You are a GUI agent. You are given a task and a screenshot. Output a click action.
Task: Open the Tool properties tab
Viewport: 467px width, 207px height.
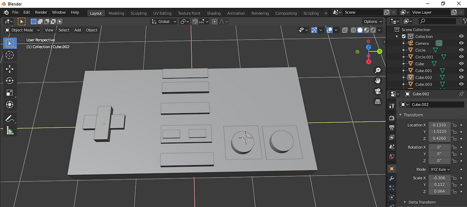tap(392, 106)
